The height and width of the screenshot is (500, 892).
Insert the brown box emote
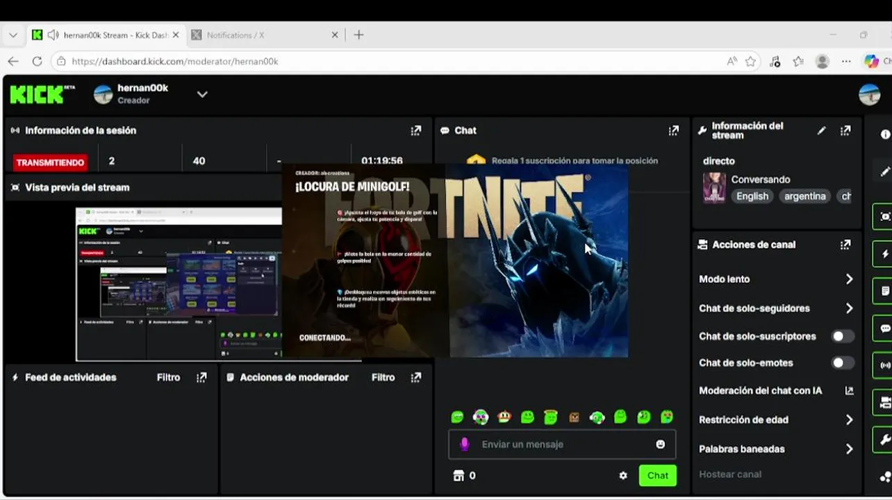point(574,417)
